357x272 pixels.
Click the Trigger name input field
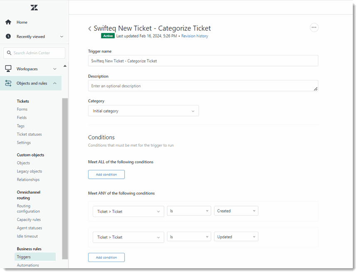click(203, 61)
